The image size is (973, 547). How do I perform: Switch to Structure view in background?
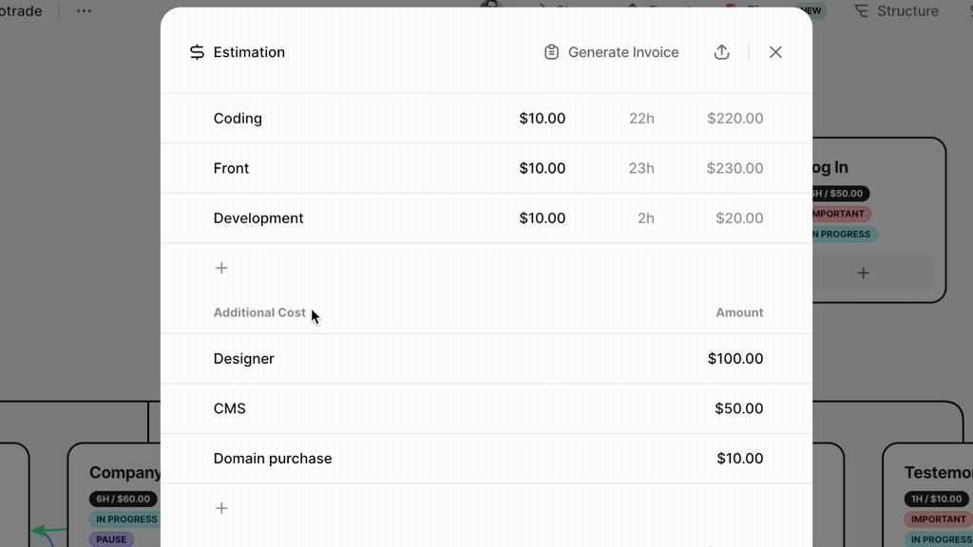pyautogui.click(x=896, y=10)
